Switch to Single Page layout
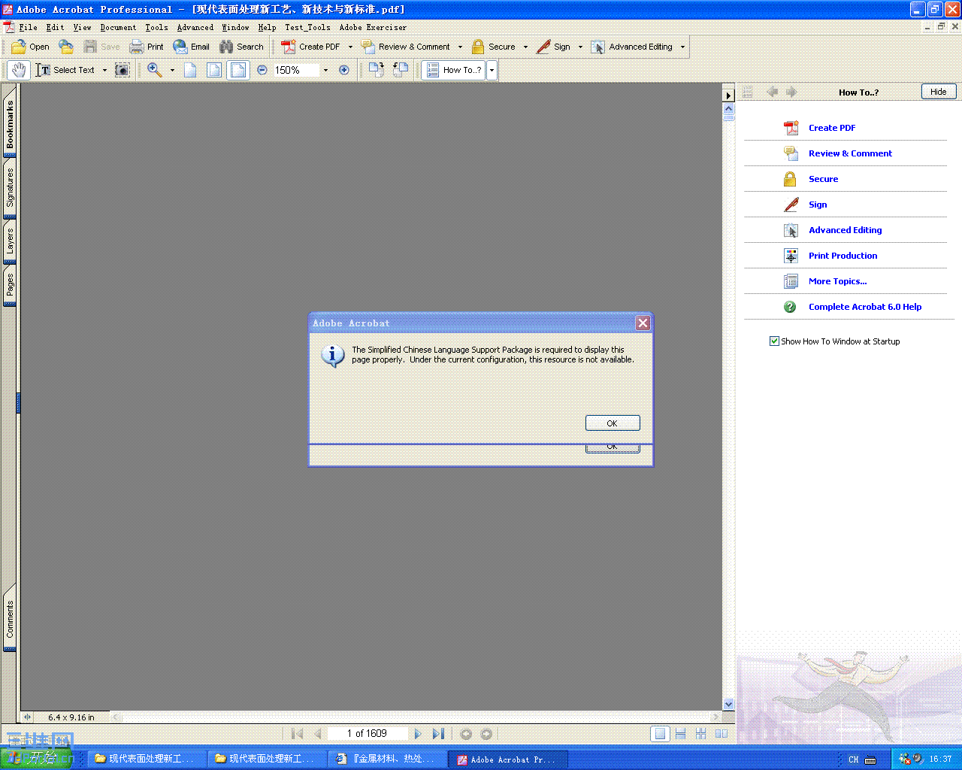 coord(660,734)
